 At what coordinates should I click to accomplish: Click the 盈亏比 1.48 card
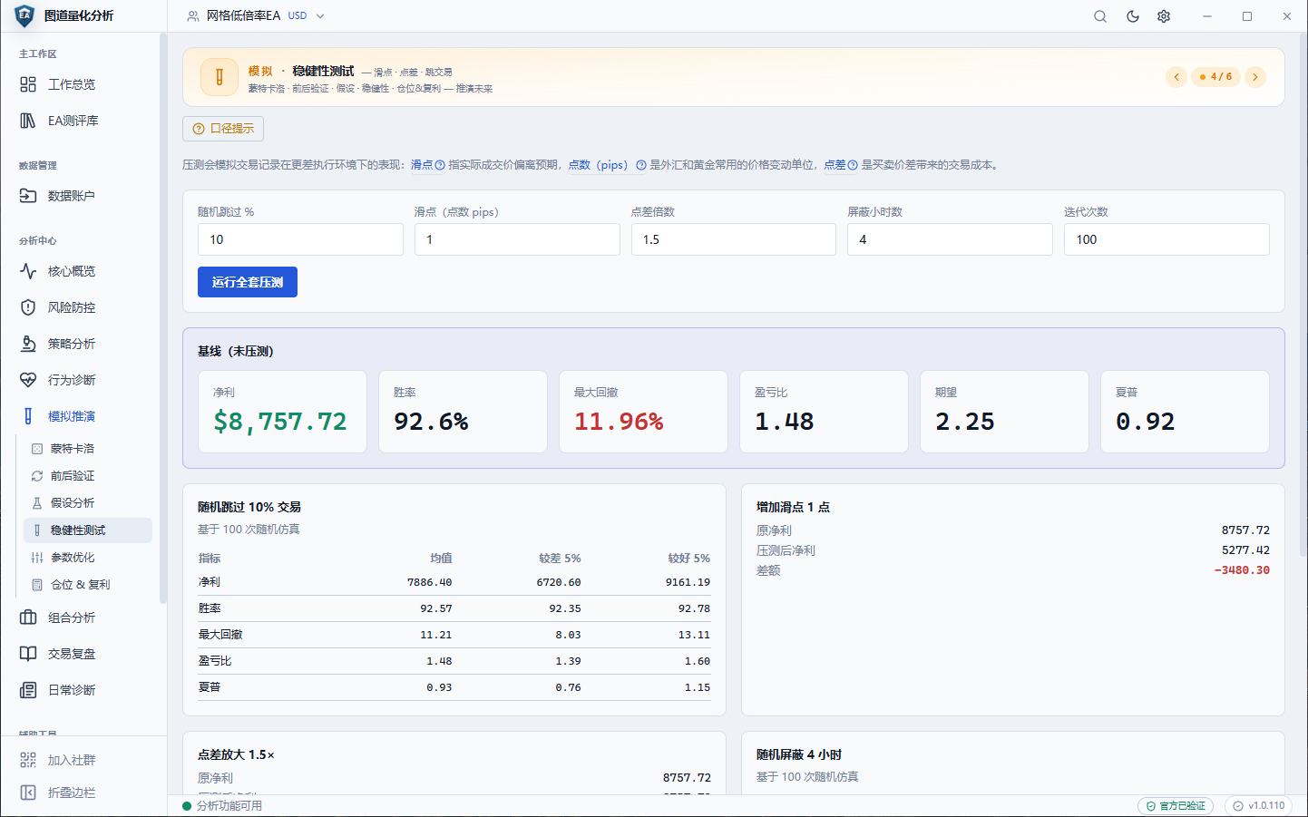pos(824,412)
